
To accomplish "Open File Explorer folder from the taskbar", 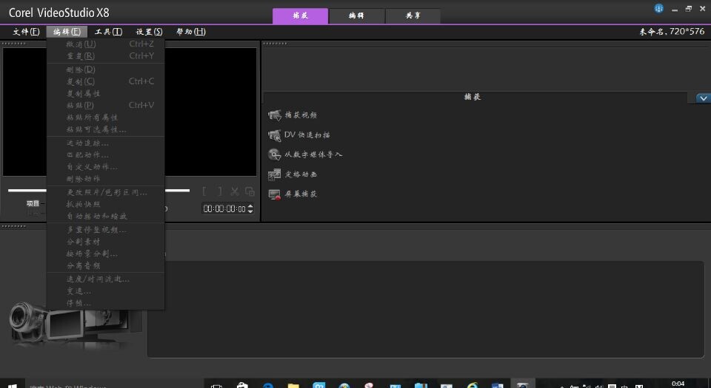I will (293, 385).
